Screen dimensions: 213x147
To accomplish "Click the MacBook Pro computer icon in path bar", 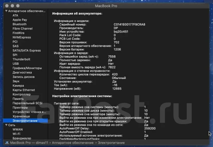I will [7, 143].
